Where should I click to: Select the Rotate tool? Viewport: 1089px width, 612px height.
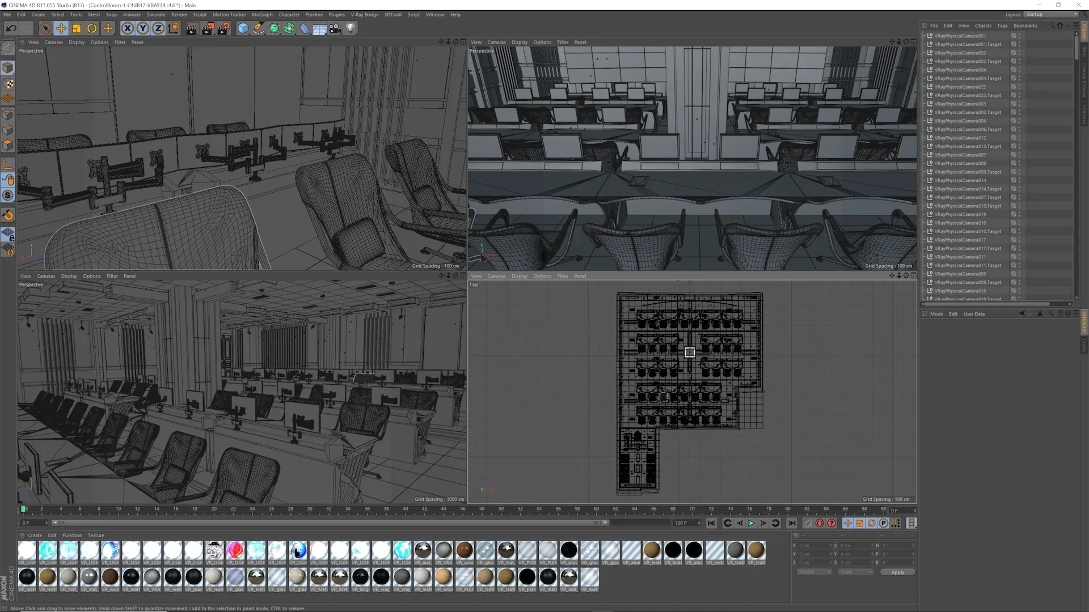(x=91, y=28)
